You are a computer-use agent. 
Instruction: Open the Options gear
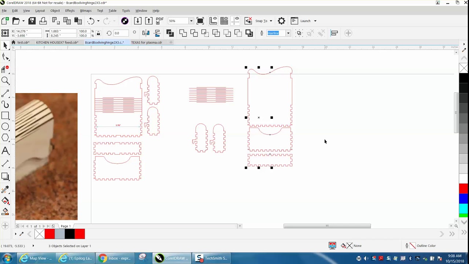[x=281, y=21]
